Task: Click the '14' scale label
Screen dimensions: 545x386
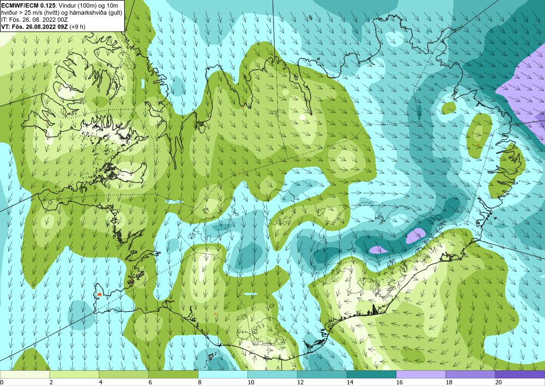Action: [x=350, y=382]
